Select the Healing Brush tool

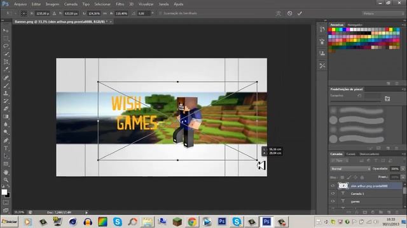6,77
